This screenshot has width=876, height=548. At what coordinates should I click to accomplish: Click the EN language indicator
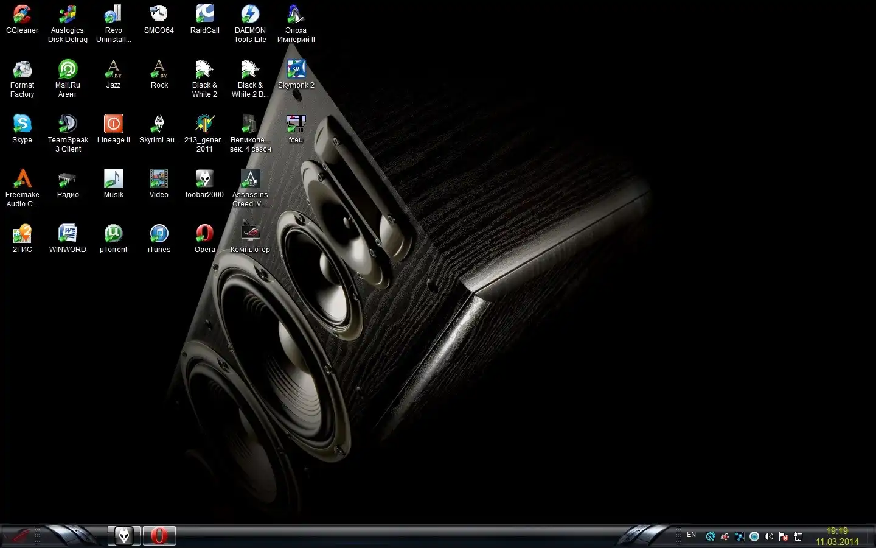[x=691, y=535]
